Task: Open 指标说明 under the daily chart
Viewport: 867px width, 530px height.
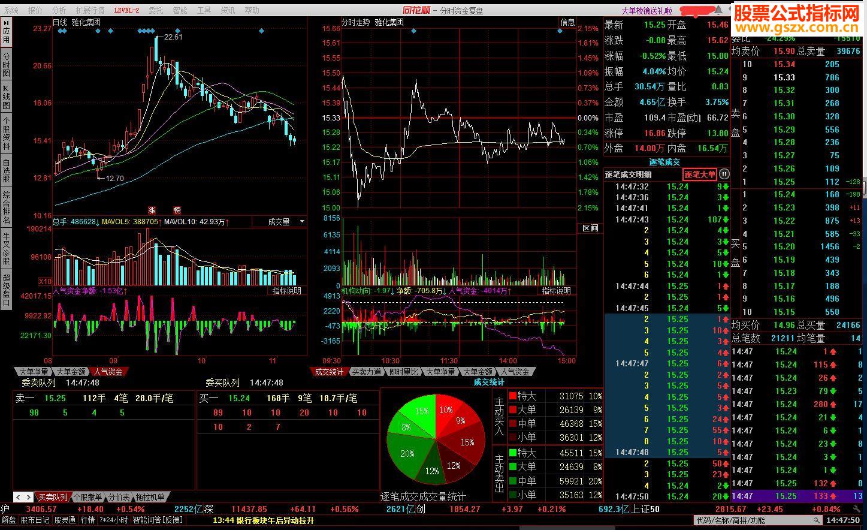Action: (x=287, y=291)
